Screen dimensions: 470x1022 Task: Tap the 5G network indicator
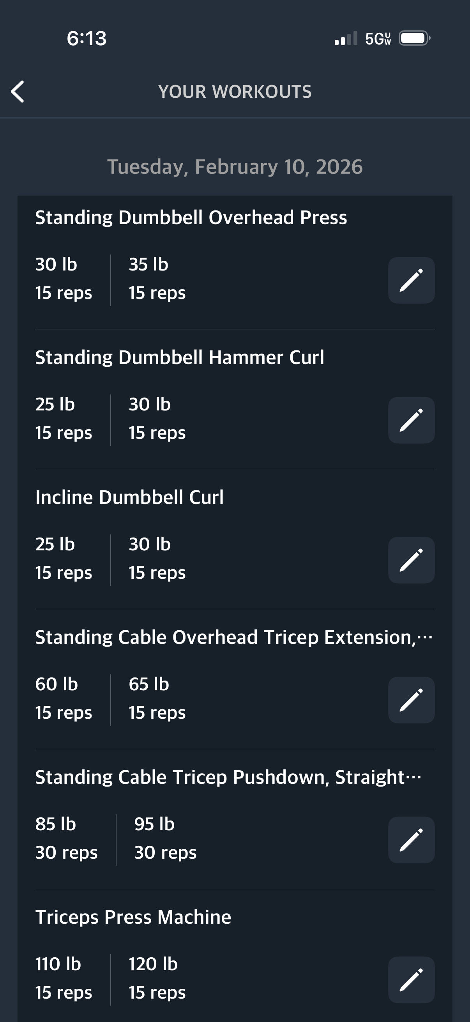coord(378,39)
